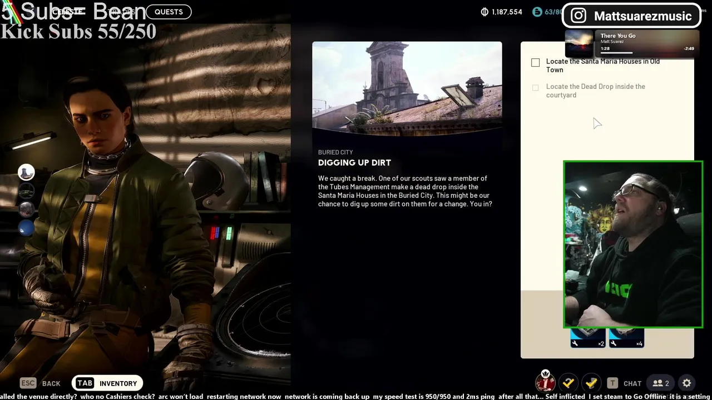Go BACK with the ESC button
The width and height of the screenshot is (712, 400).
(x=40, y=383)
